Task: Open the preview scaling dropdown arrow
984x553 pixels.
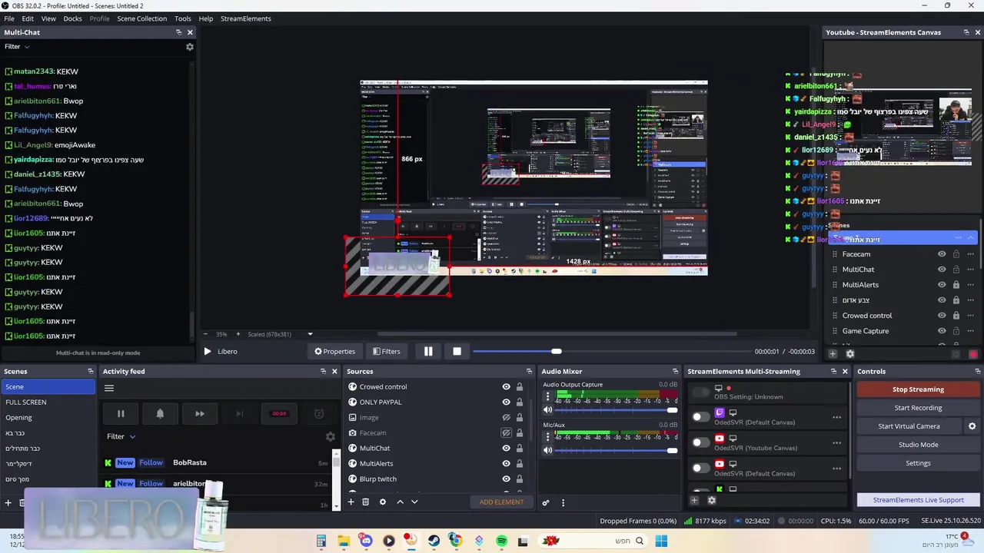Action: pos(310,334)
